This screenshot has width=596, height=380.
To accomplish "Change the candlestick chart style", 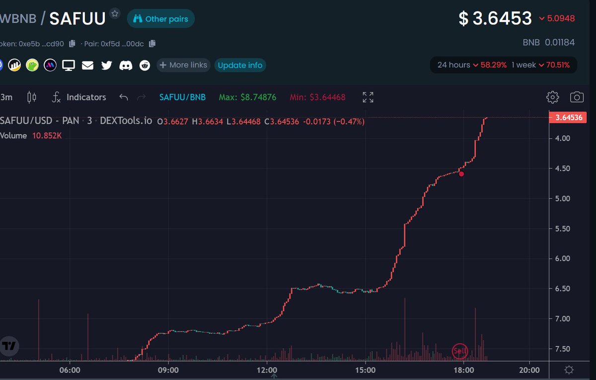I will coord(32,97).
